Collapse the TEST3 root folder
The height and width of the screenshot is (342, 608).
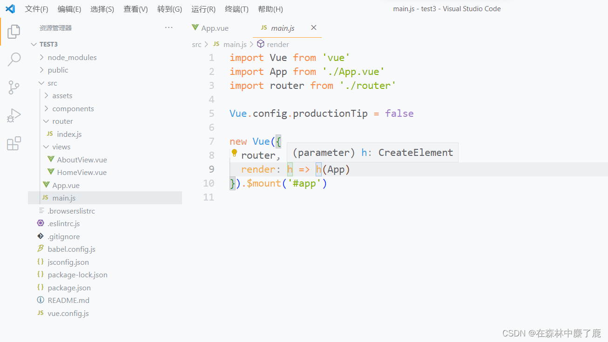click(x=48, y=44)
